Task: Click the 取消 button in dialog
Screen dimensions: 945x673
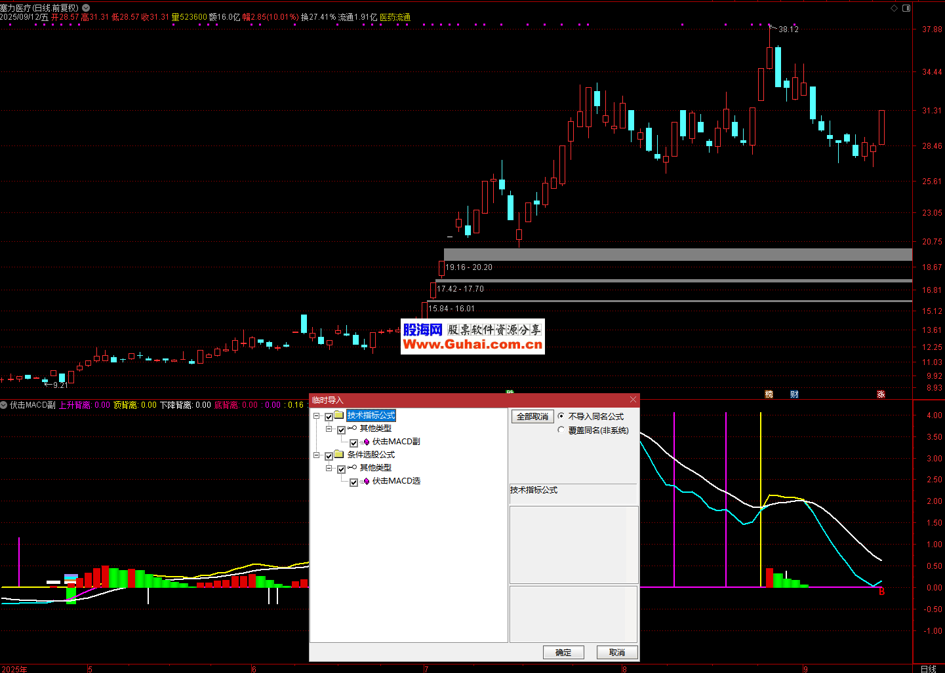Action: (617, 652)
